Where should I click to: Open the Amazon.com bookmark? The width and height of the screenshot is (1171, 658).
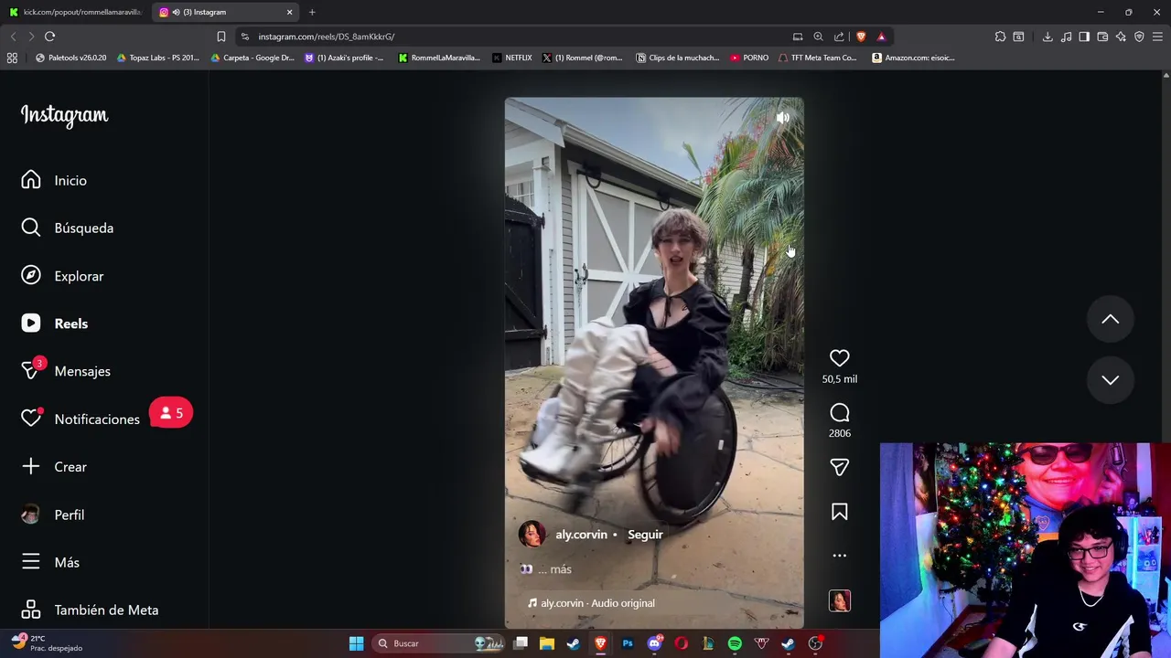click(913, 58)
